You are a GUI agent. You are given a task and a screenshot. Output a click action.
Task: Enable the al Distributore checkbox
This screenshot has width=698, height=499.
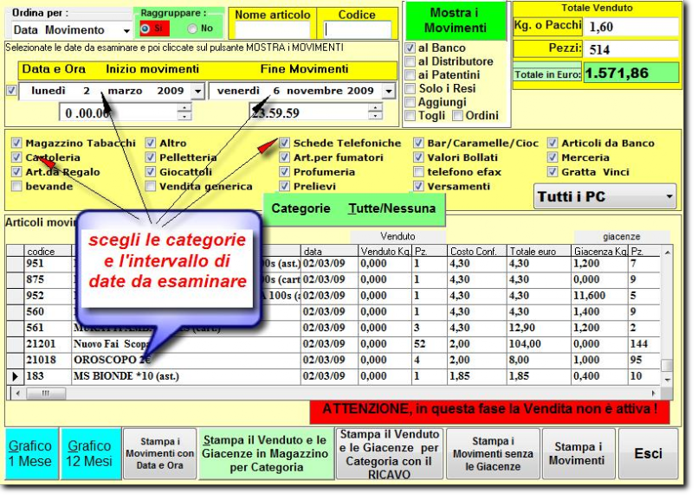click(x=410, y=61)
